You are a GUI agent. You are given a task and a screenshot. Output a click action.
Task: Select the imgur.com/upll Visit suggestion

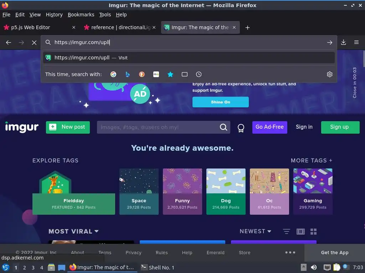click(x=189, y=58)
